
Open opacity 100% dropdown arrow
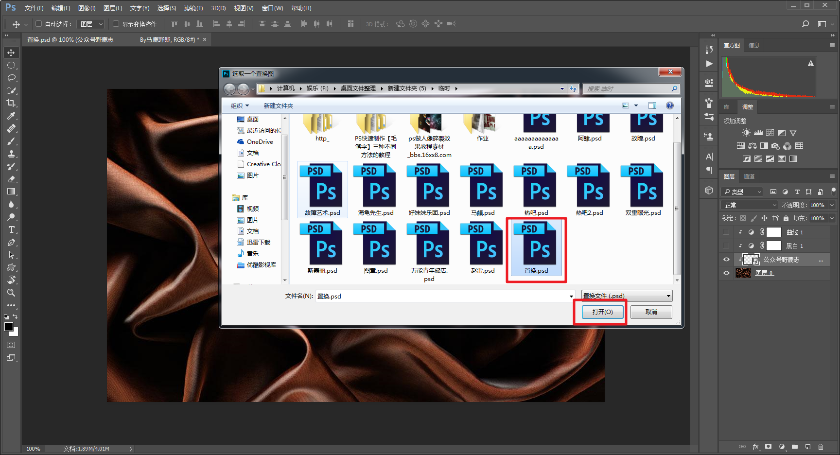832,205
